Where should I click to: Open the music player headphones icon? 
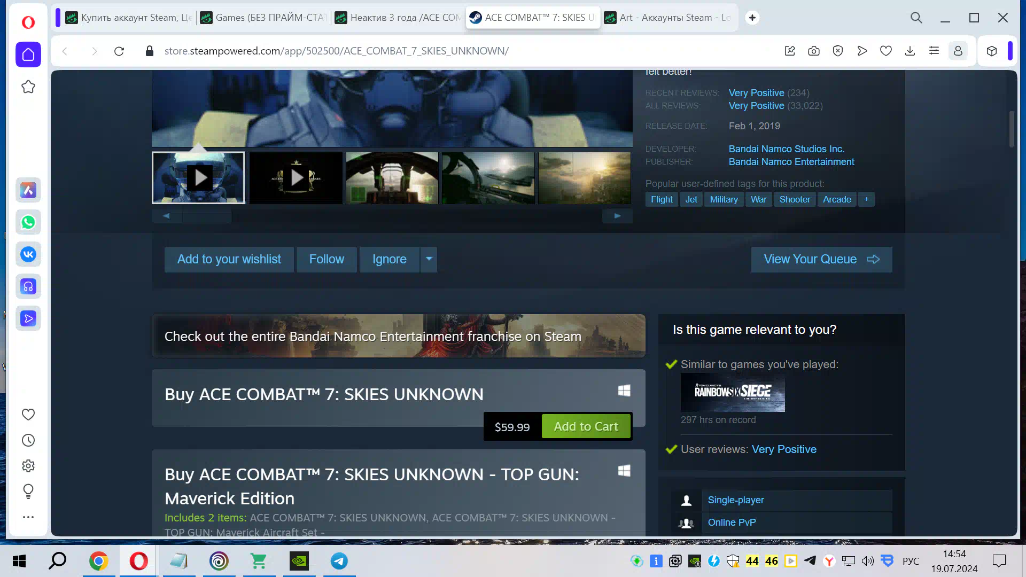pos(28,286)
